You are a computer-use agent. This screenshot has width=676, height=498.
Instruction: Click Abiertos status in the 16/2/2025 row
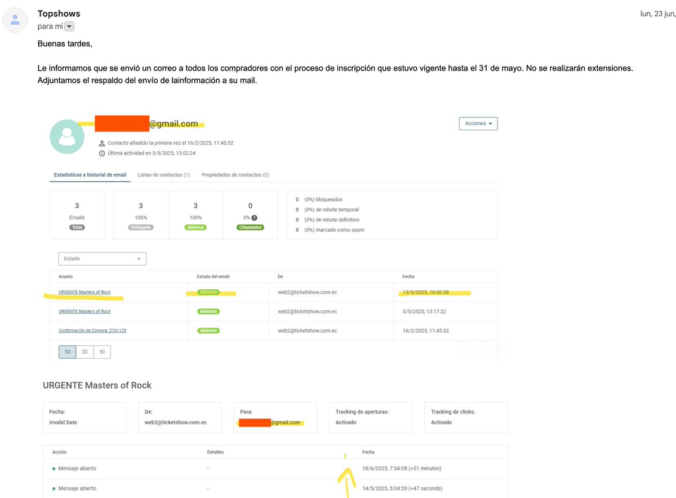pyautogui.click(x=208, y=330)
